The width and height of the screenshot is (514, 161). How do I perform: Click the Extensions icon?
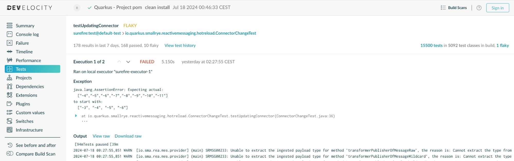pos(10,95)
